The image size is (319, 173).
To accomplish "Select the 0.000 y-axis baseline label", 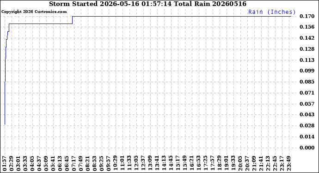I will coord(307,148).
